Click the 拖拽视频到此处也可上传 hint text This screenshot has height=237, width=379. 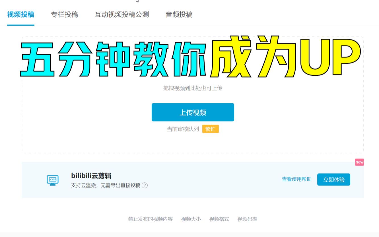pyautogui.click(x=193, y=88)
